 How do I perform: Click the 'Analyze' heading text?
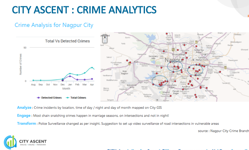pos(24,107)
